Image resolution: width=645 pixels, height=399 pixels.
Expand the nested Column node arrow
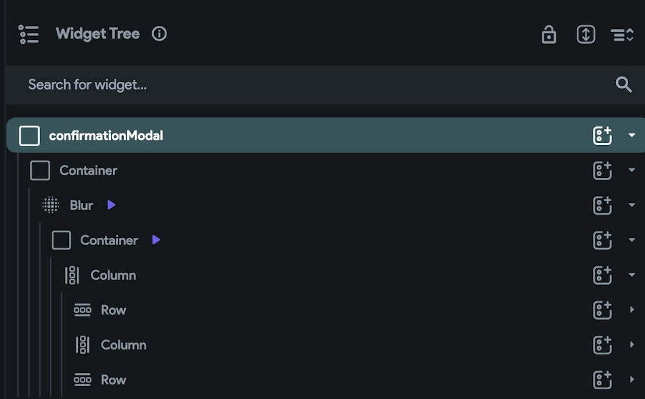tap(632, 344)
